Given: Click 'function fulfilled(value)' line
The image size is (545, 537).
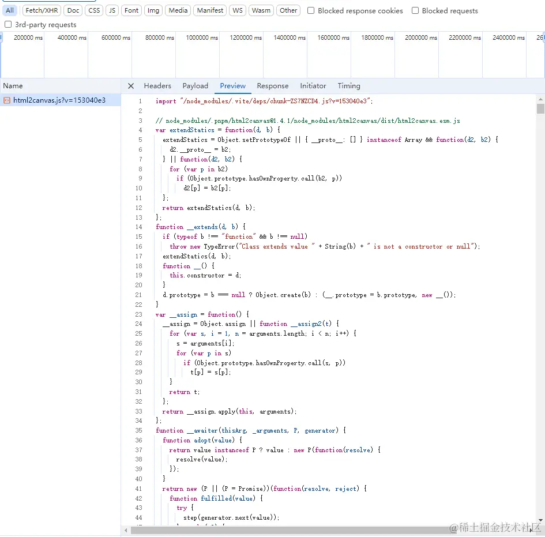Looking at the screenshot, I should [216, 498].
